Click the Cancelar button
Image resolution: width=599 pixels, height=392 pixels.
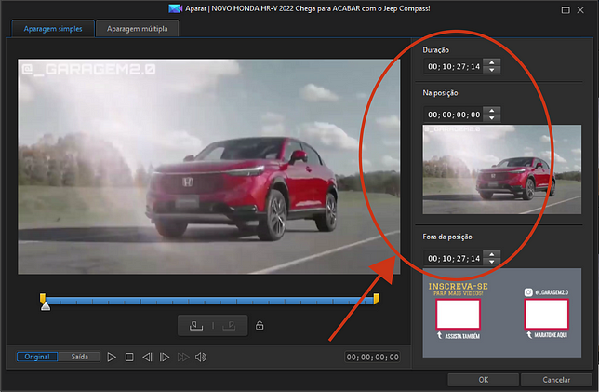tap(556, 380)
